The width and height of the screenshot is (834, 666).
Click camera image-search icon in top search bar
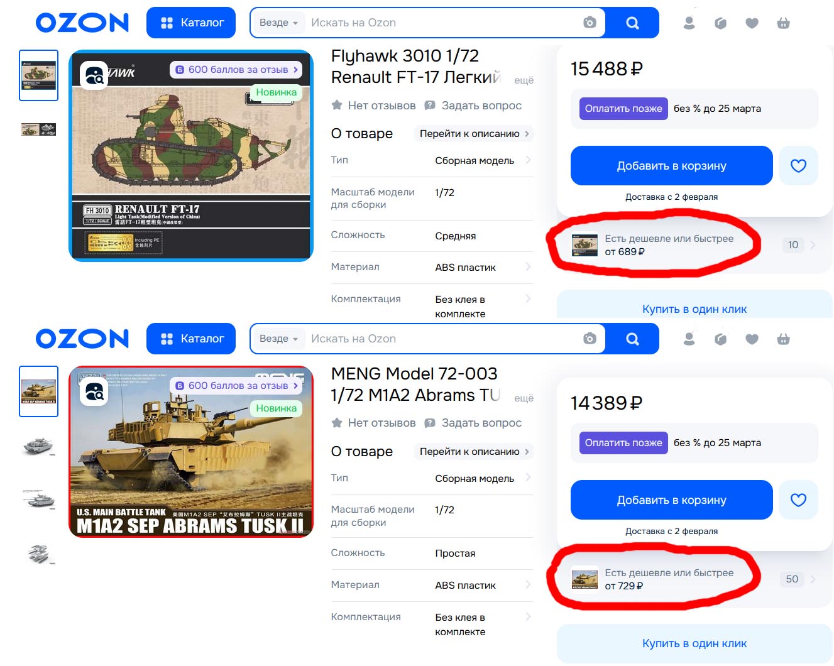590,23
